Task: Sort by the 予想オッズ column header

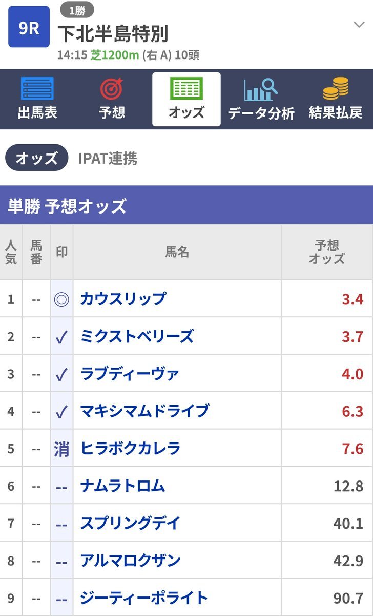Action: (327, 252)
